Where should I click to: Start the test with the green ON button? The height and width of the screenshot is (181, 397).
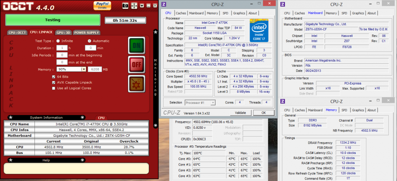[x=136, y=45]
